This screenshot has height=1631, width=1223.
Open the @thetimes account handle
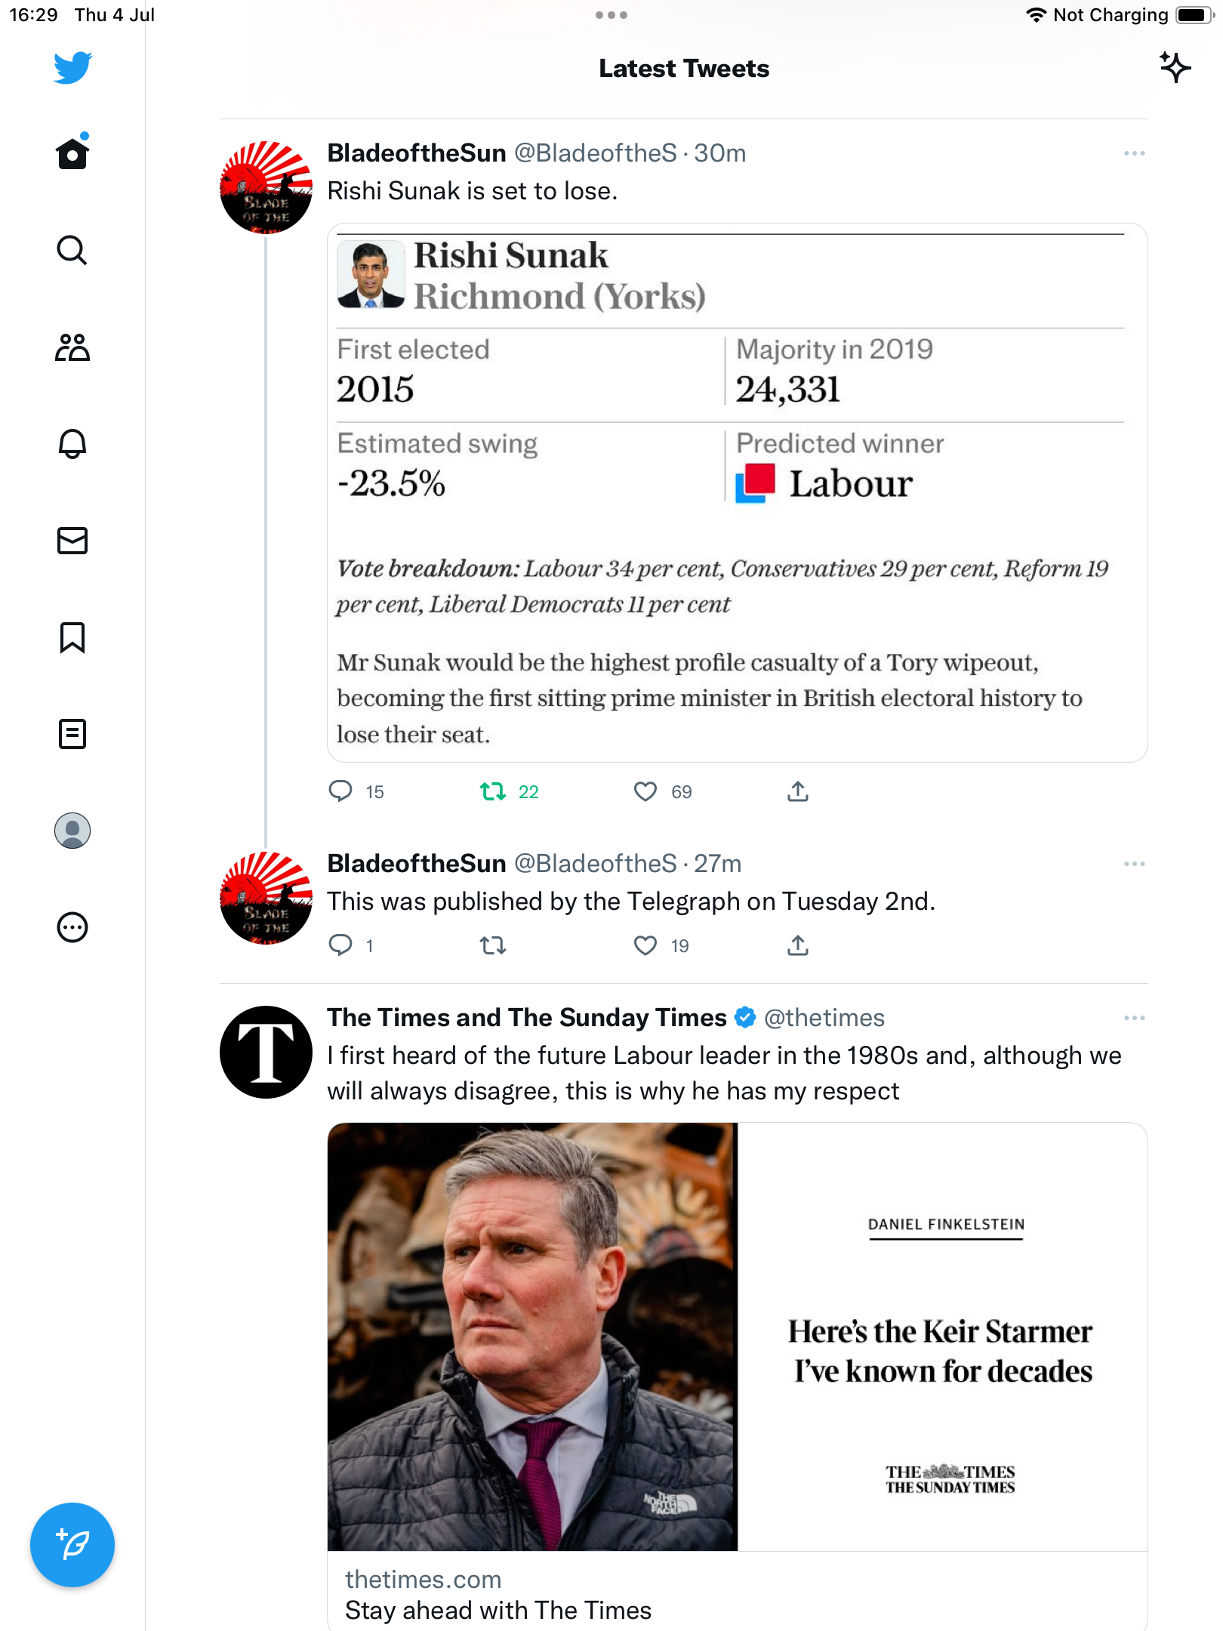tap(824, 1018)
